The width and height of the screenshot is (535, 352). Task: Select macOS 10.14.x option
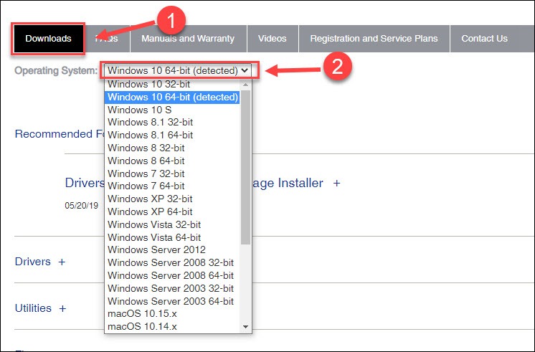(172, 327)
